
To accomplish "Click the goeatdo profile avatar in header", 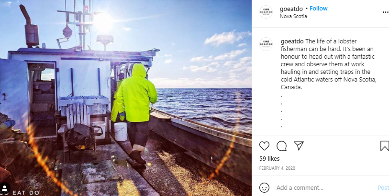I will point(266,12).
